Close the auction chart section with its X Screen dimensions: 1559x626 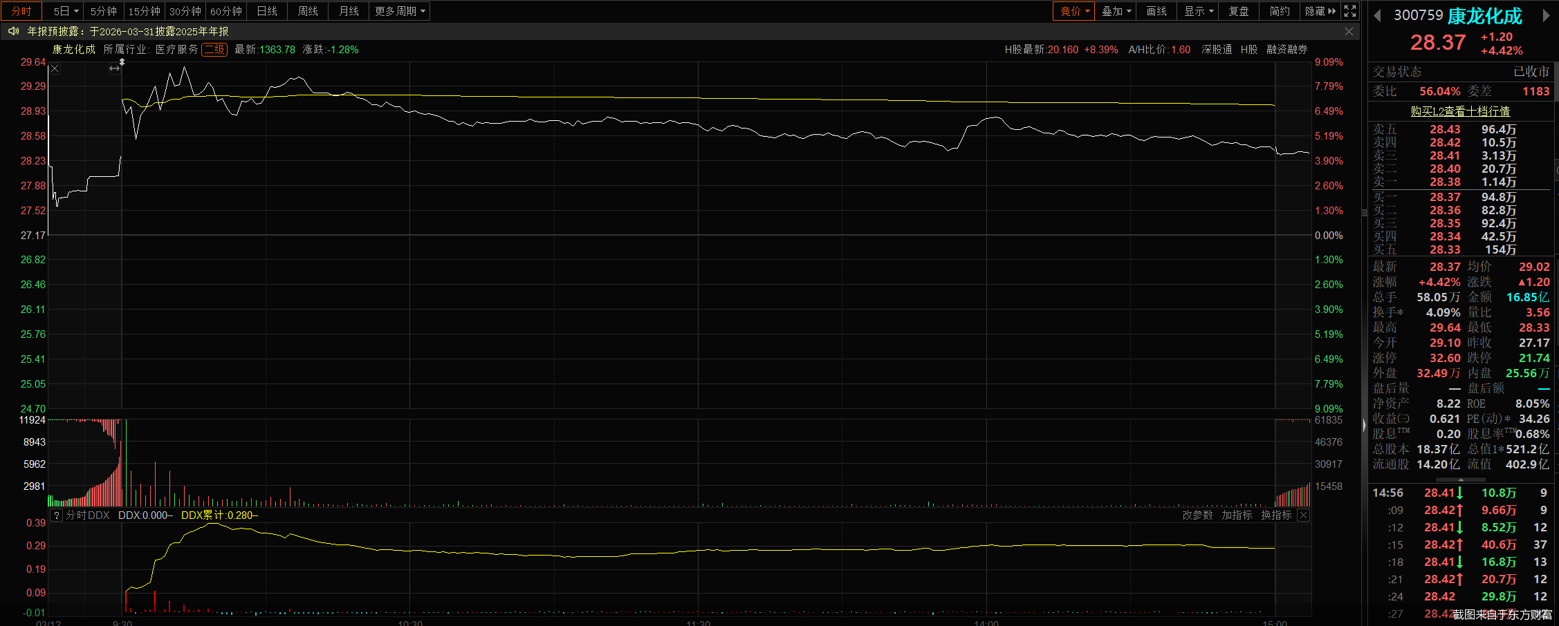[x=55, y=68]
